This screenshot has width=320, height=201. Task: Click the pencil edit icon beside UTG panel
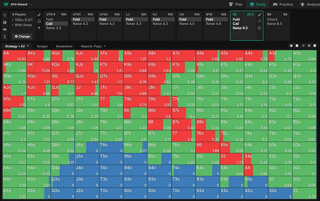(x=39, y=15)
